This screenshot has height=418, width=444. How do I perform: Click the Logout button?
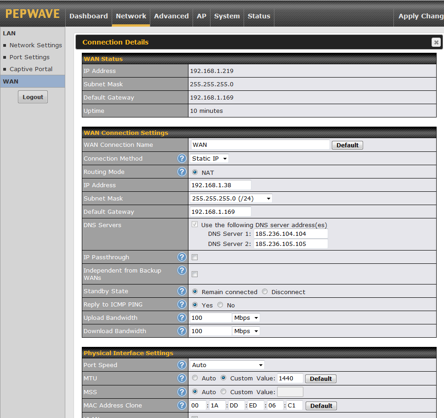[x=33, y=96]
